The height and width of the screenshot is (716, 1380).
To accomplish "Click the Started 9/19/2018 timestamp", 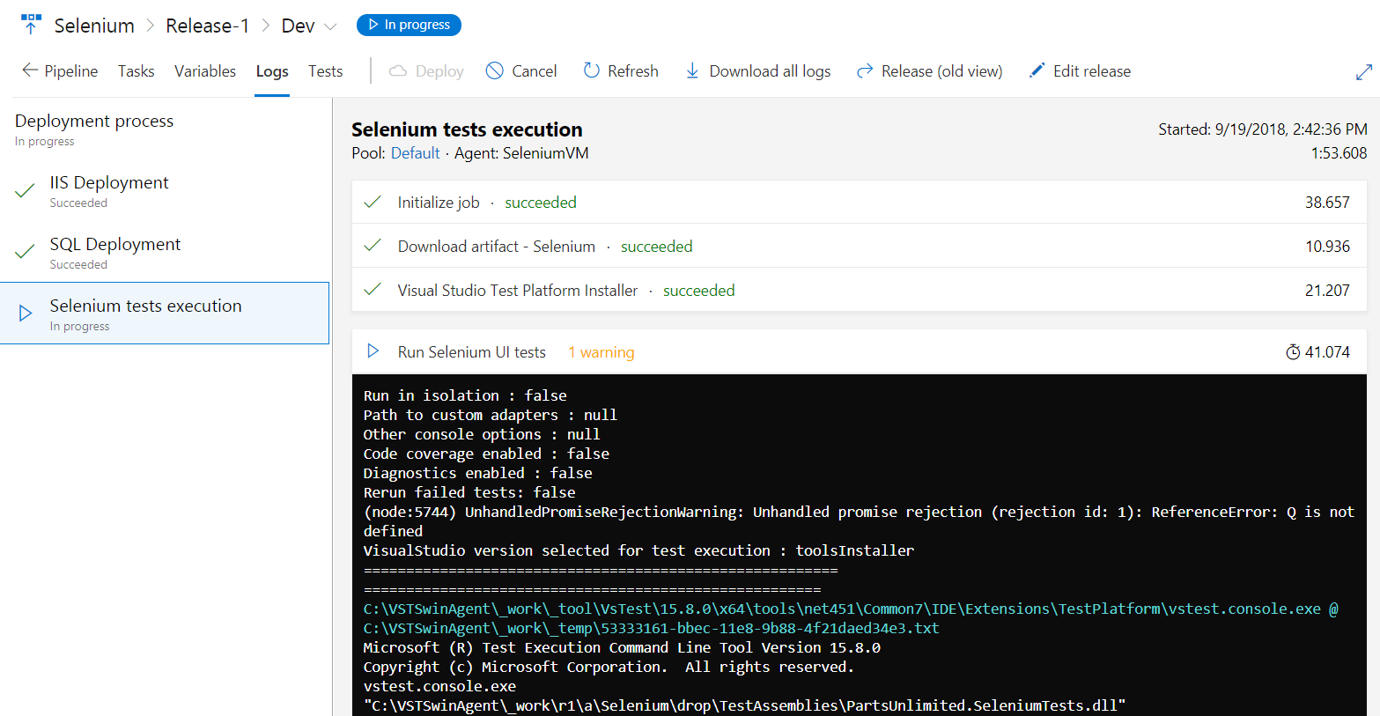I will (1263, 129).
